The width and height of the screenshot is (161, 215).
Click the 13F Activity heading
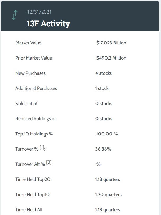(x=48, y=23)
